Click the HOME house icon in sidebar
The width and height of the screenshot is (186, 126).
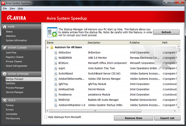(x=5, y=27)
